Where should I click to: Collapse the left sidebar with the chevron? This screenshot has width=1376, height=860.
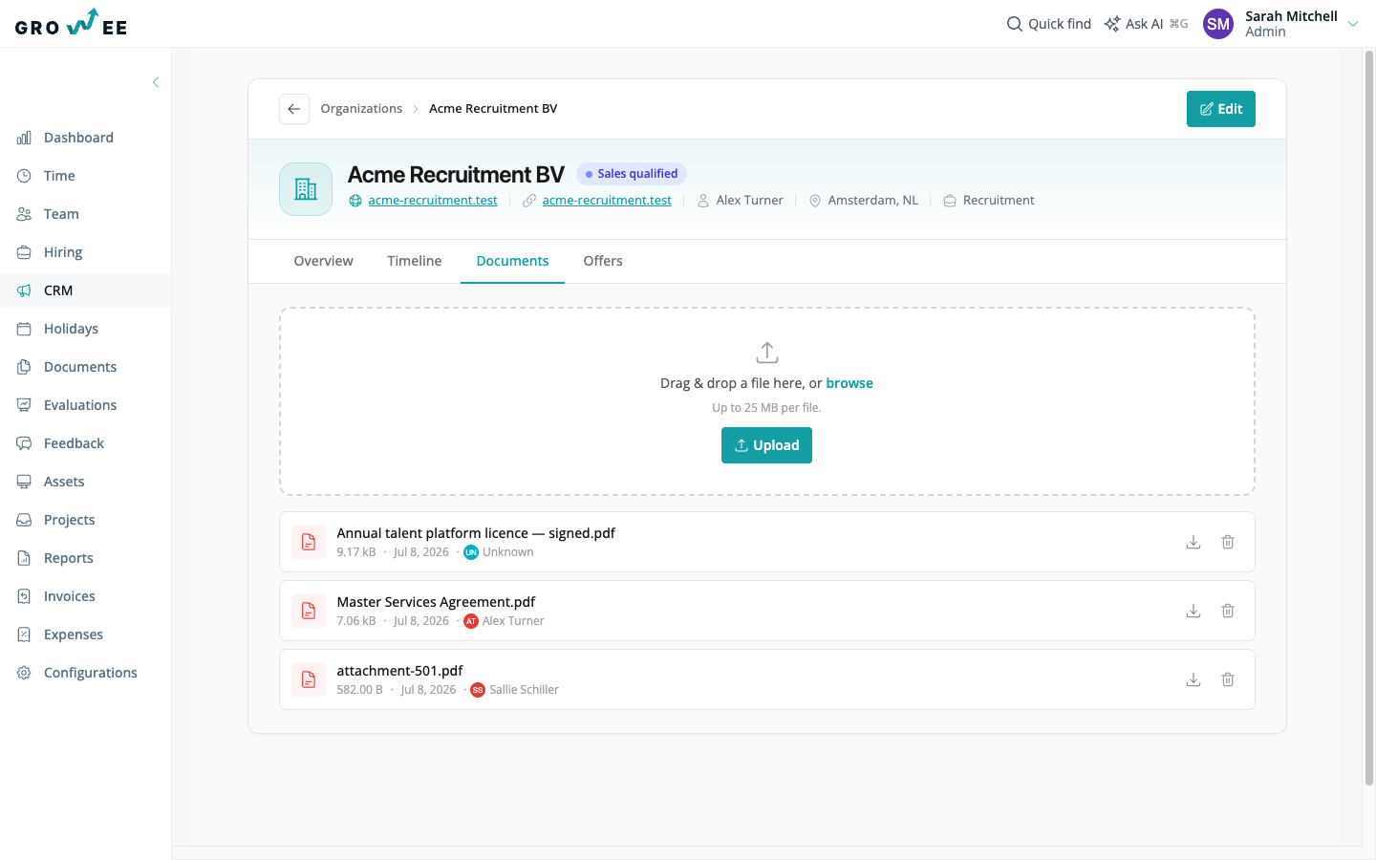click(156, 82)
